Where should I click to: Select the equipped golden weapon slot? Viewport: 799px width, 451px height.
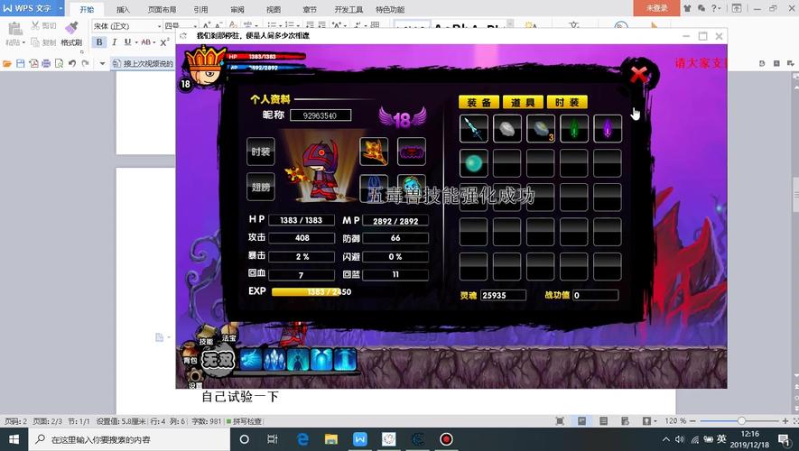pos(374,152)
